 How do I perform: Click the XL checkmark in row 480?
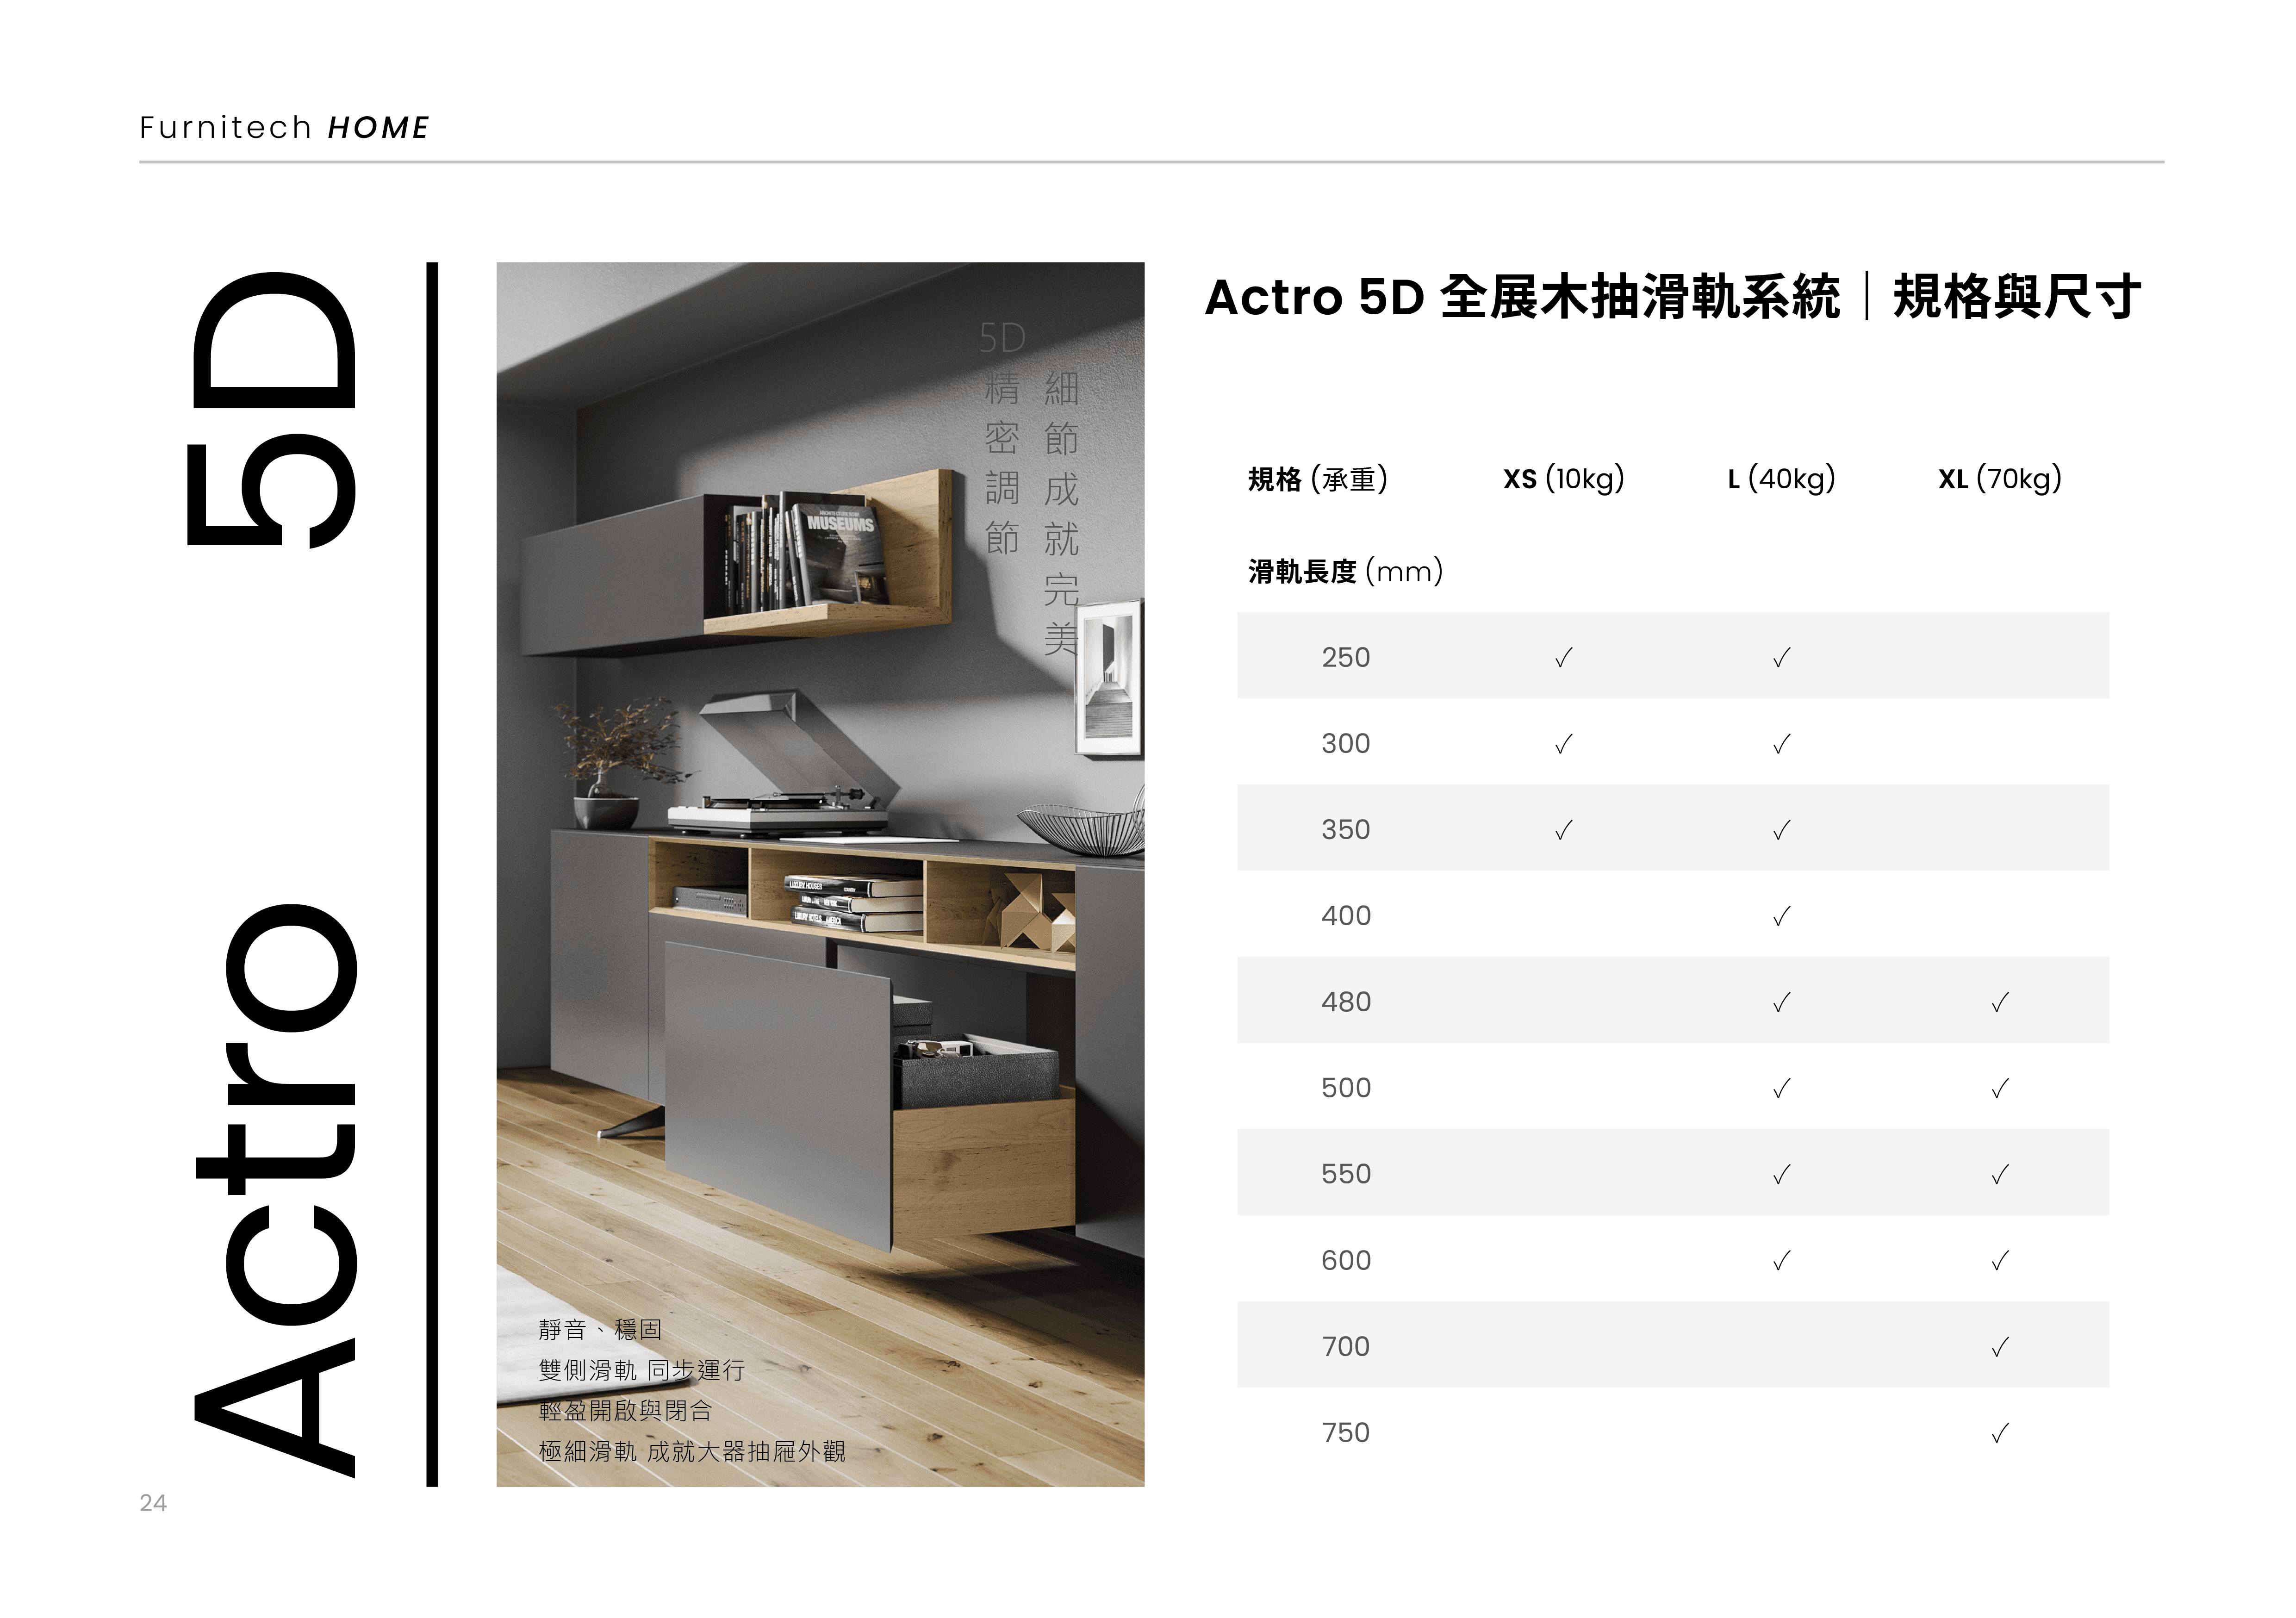[x=1999, y=1002]
